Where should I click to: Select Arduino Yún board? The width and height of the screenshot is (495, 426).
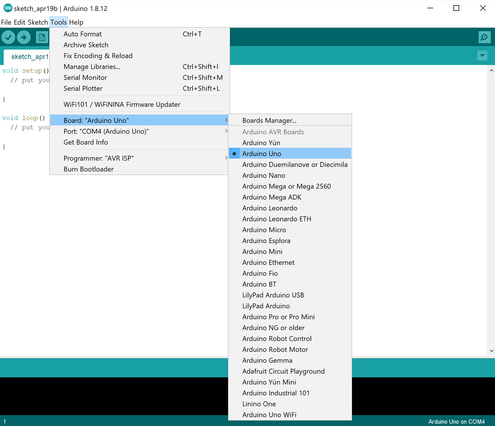(x=290, y=143)
